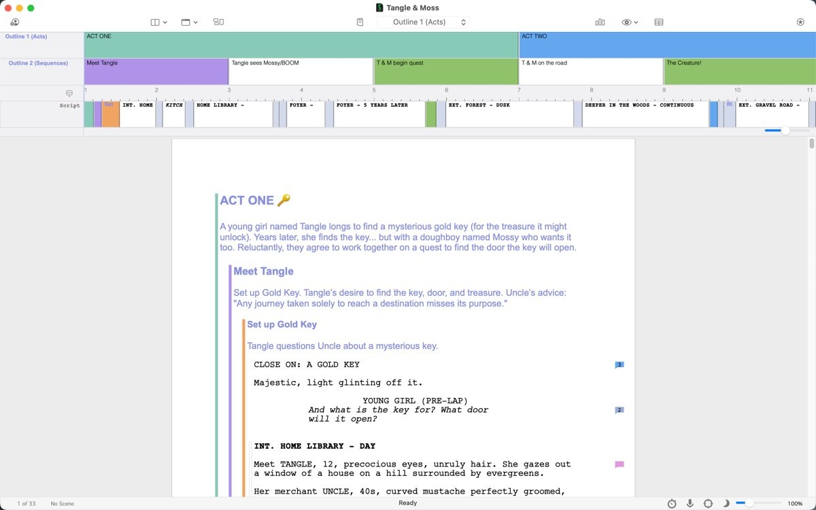816x510 pixels.
Task: Click the pink script note flag
Action: point(619,464)
